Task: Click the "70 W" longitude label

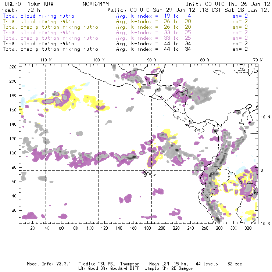Action: click(258, 60)
